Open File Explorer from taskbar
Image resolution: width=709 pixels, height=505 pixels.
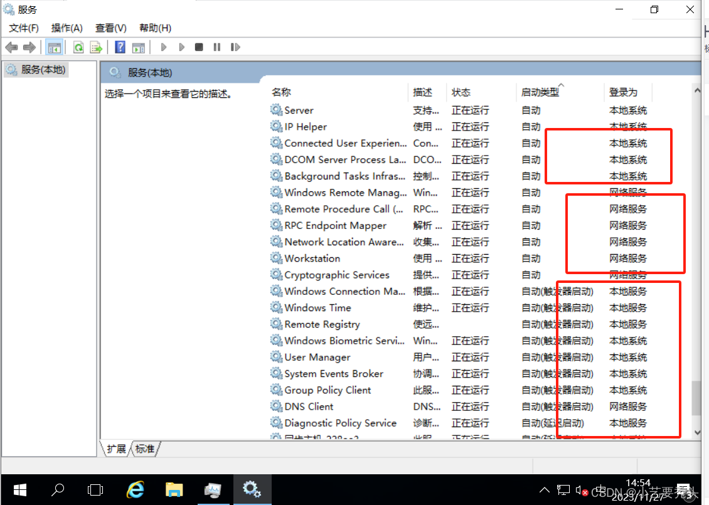(174, 490)
